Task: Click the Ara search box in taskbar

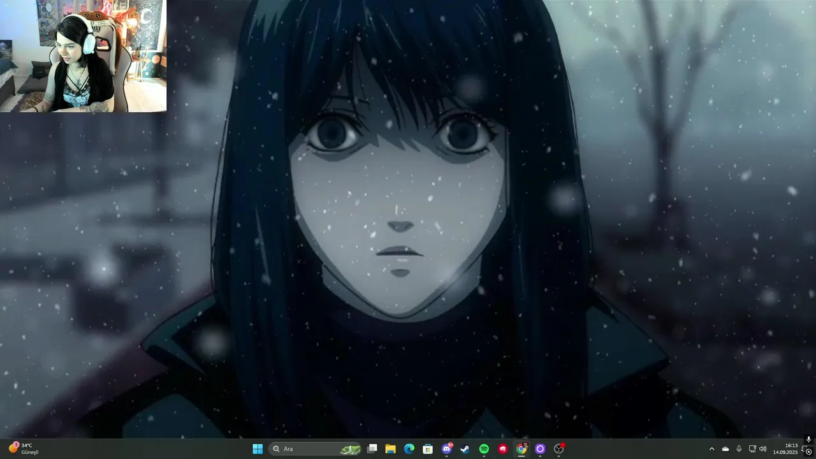Action: tap(316, 449)
